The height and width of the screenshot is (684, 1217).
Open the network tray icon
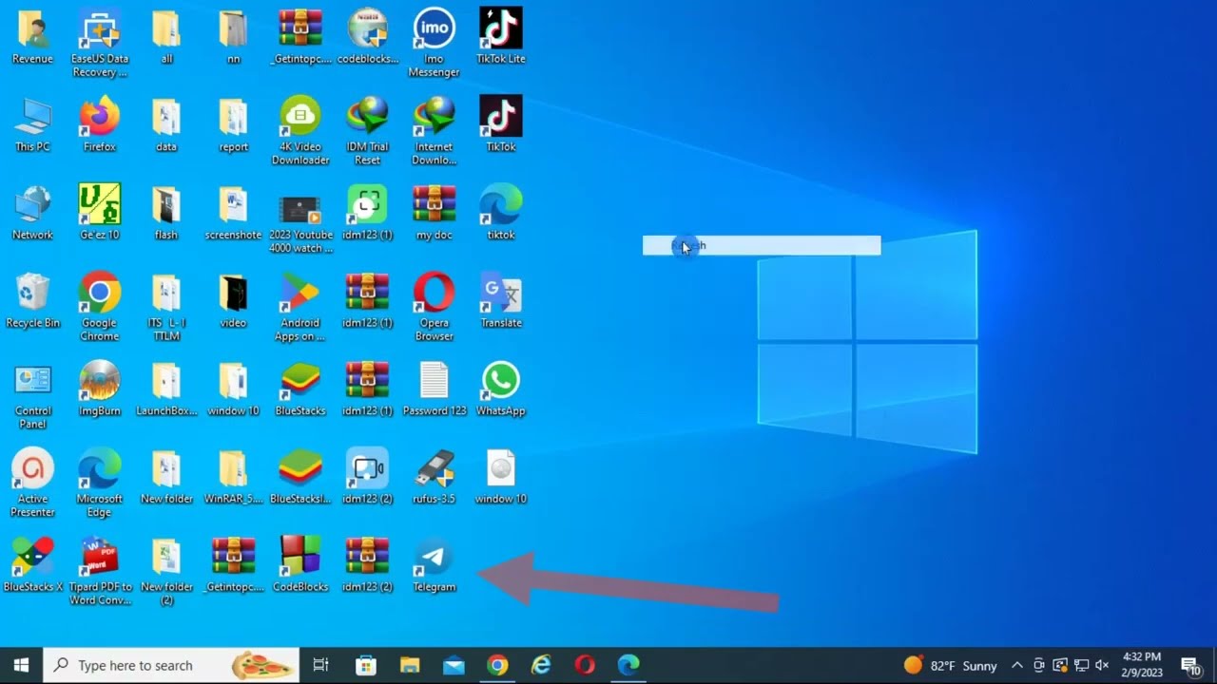1082,665
